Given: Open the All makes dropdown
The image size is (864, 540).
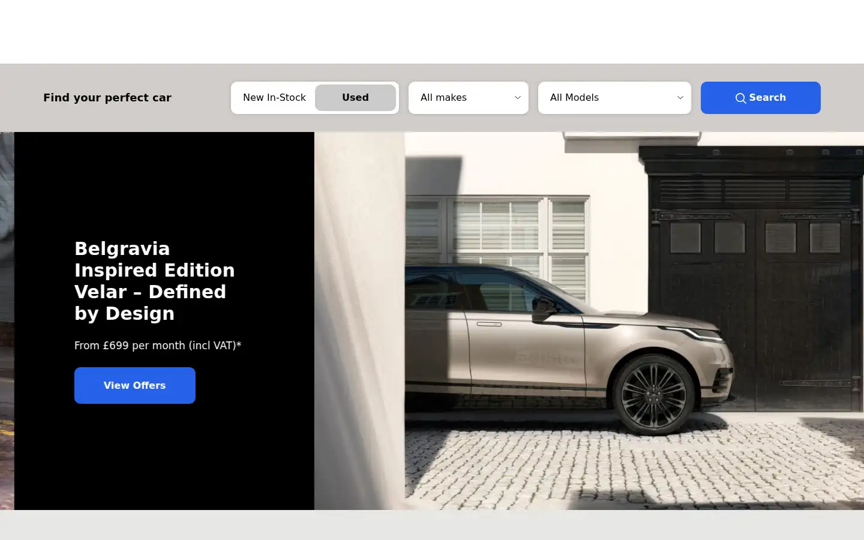Looking at the screenshot, I should 469,98.
